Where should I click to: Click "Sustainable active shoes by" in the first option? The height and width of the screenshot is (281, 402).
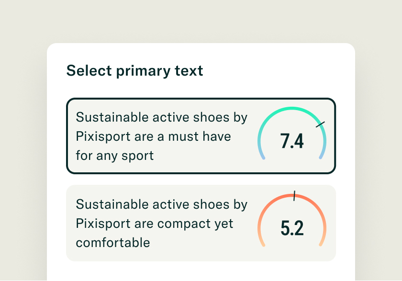click(162, 117)
